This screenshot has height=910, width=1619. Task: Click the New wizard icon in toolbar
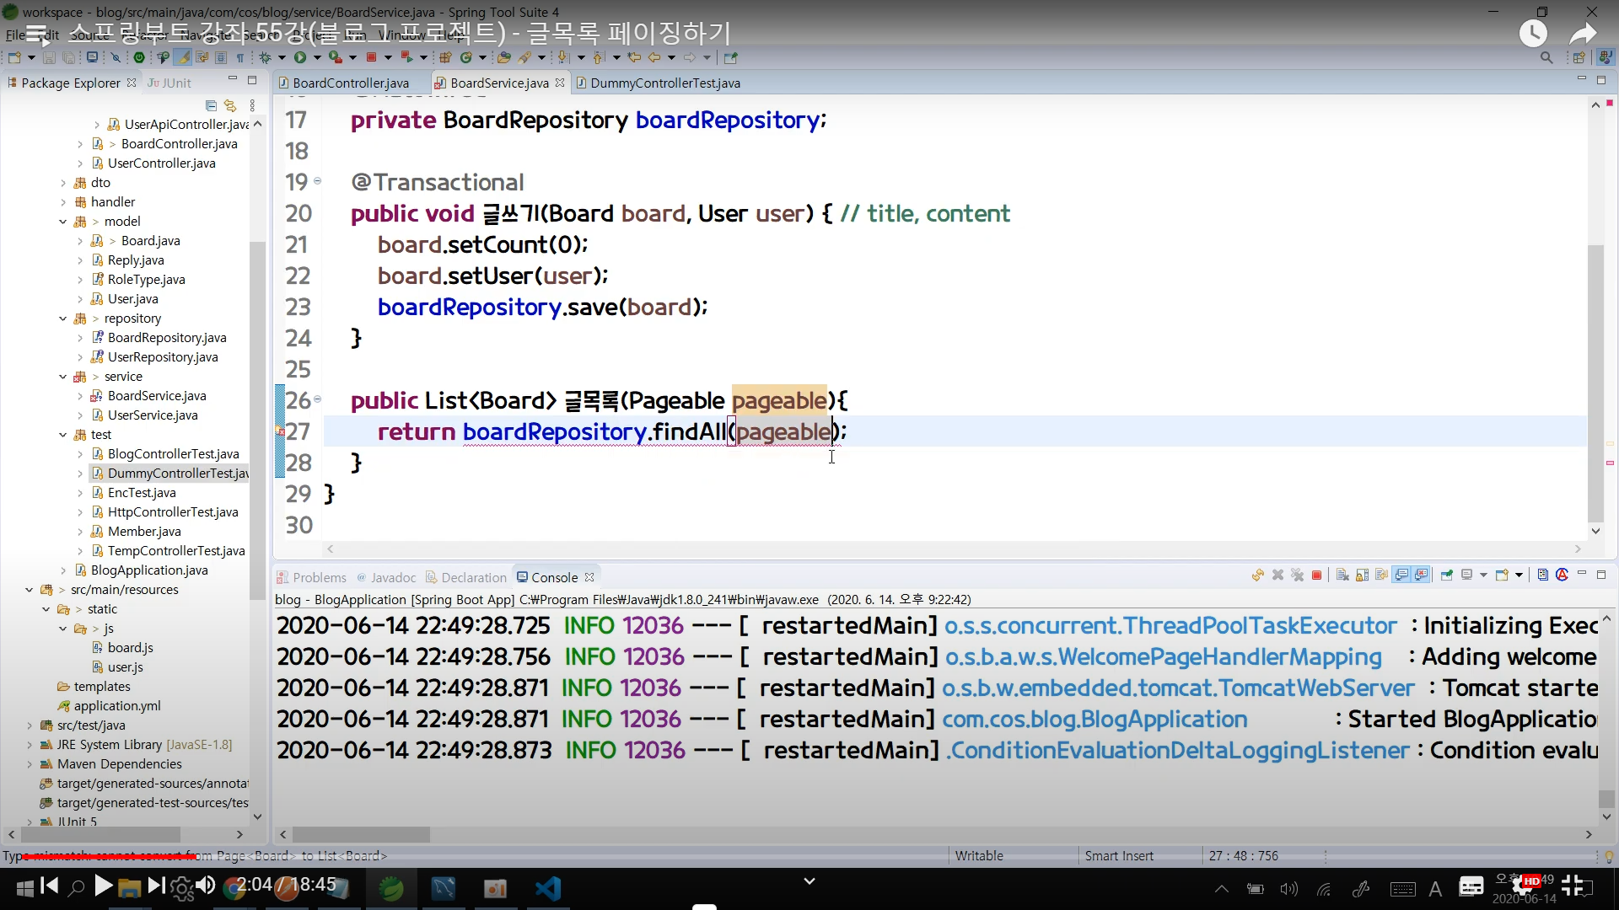(x=14, y=57)
